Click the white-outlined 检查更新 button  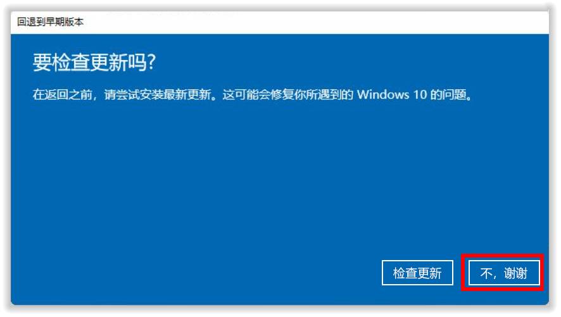pos(417,273)
